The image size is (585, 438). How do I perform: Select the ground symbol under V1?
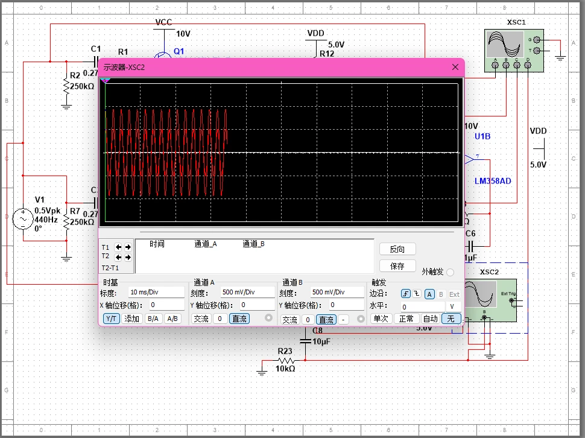coord(66,258)
